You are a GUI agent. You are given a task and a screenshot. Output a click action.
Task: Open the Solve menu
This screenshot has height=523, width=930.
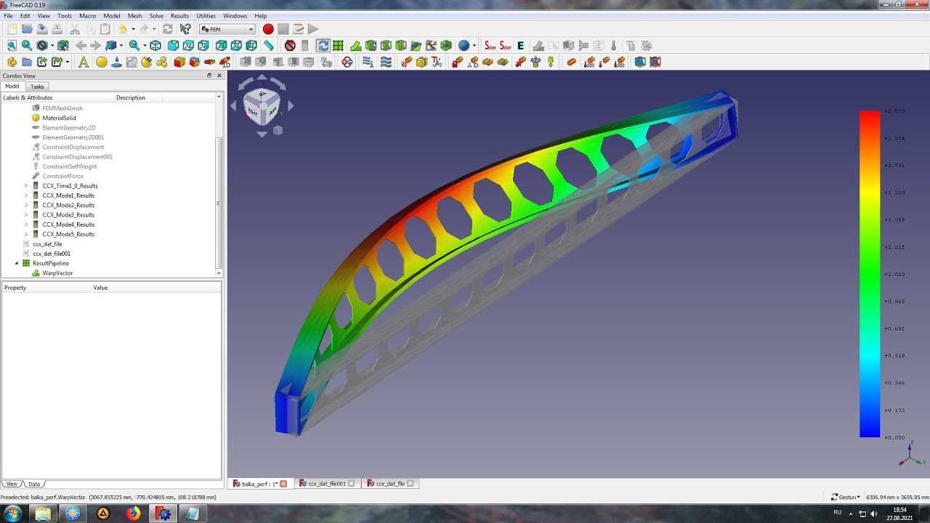(x=156, y=15)
